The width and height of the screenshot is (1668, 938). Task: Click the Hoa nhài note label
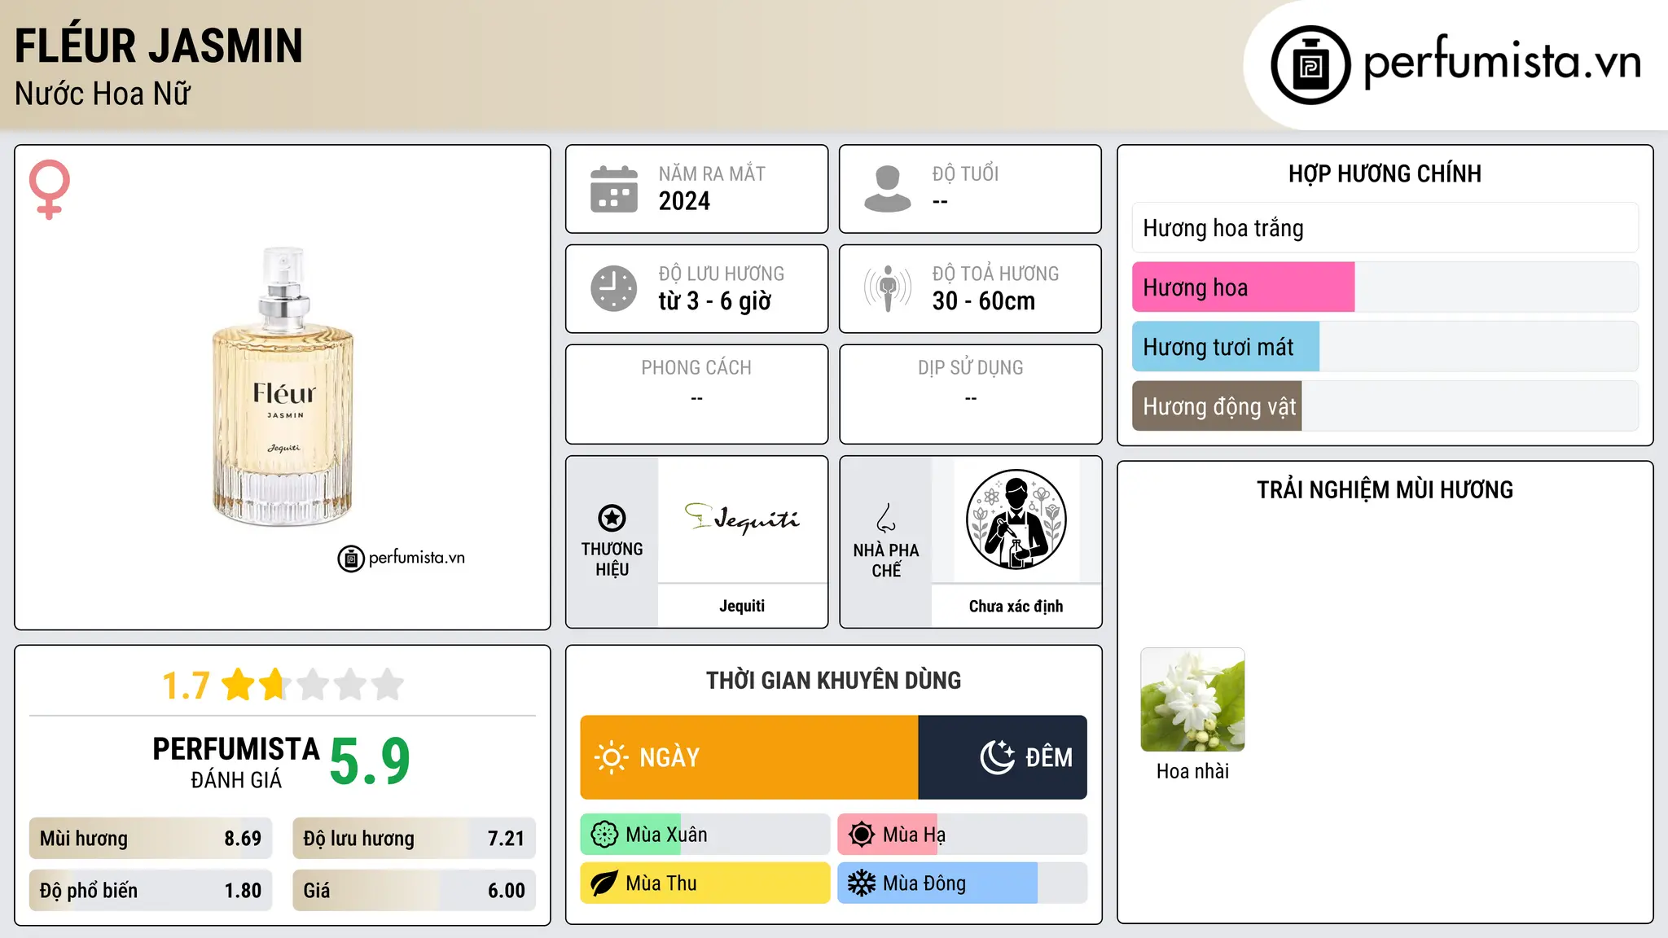pos(1192,771)
